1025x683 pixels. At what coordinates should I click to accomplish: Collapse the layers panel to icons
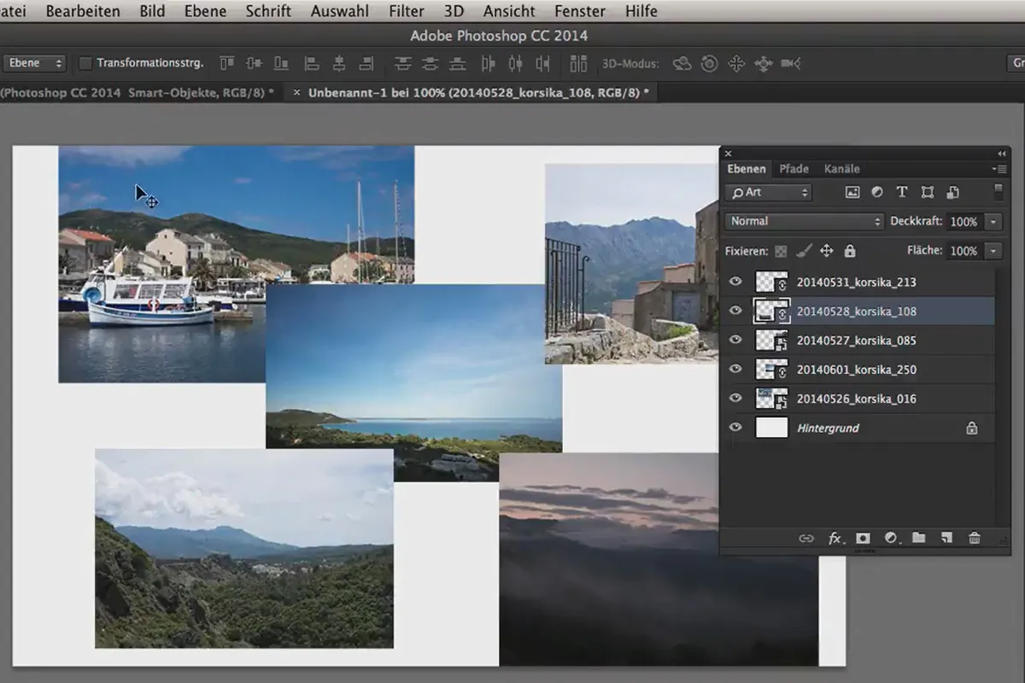point(1001,154)
